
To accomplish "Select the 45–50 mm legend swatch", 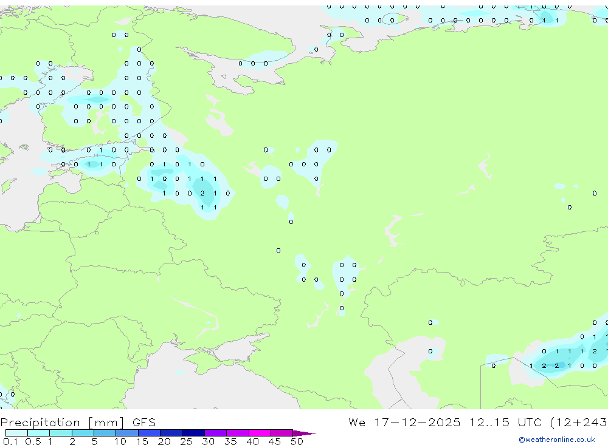I will (282, 433).
